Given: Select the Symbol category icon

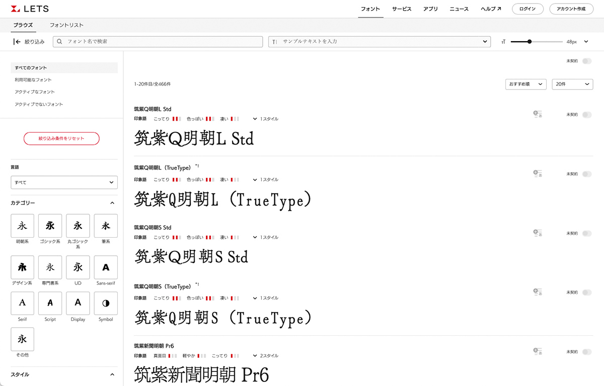Looking at the screenshot, I should click(106, 303).
